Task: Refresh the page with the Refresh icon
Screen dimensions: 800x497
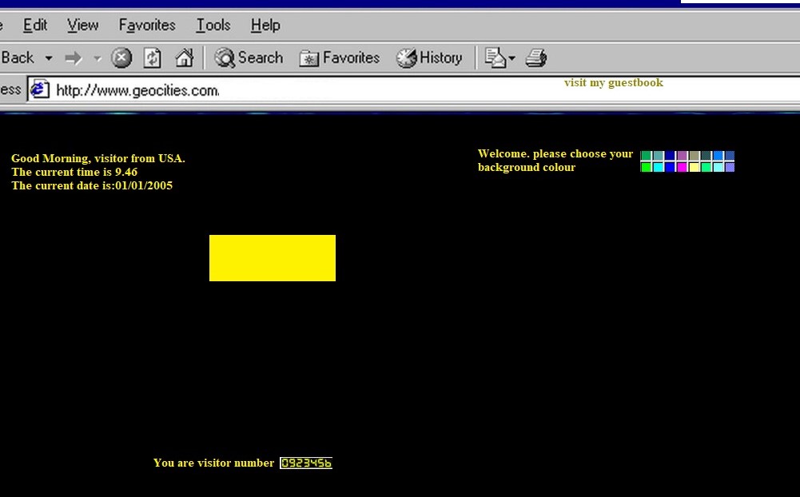Action: [x=152, y=58]
